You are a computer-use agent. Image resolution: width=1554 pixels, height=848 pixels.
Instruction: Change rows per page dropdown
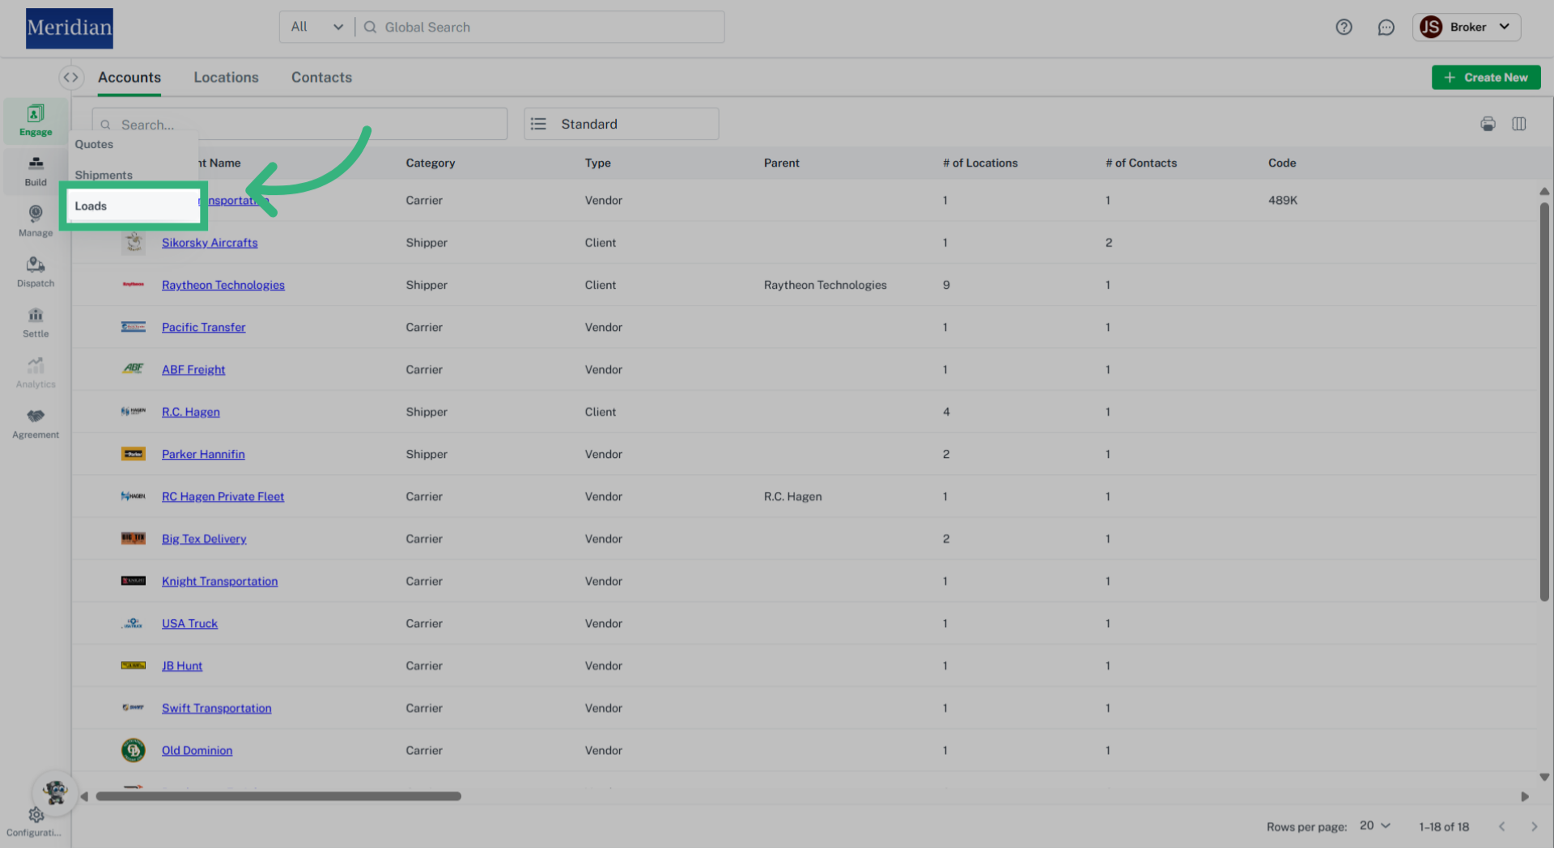pos(1374,826)
